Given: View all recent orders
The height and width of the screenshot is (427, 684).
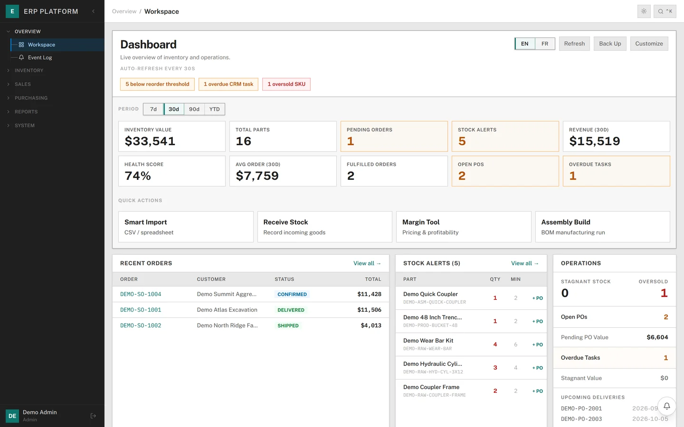Looking at the screenshot, I should 367,263.
